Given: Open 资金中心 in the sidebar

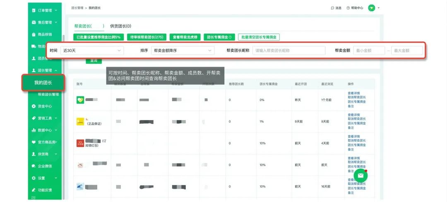Looking at the screenshot, I should [x=34, y=106].
